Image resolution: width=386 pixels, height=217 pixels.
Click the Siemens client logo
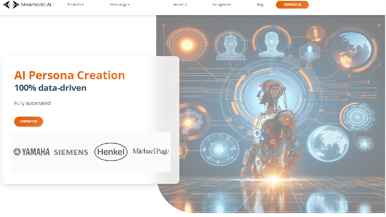[71, 152]
